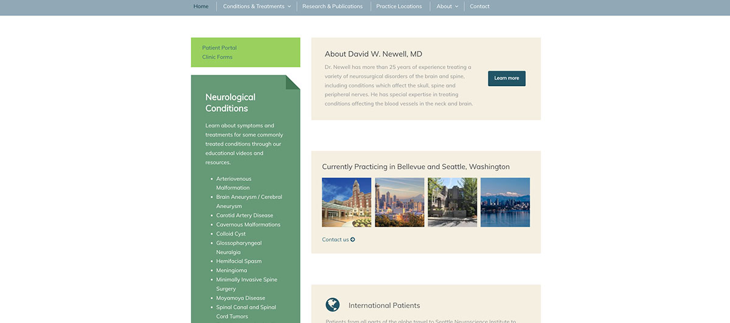
Task: Open the About menu
Action: [x=444, y=7]
